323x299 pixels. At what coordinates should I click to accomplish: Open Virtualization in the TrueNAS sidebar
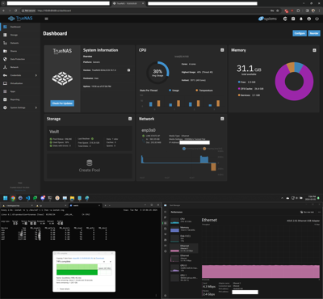(19, 83)
